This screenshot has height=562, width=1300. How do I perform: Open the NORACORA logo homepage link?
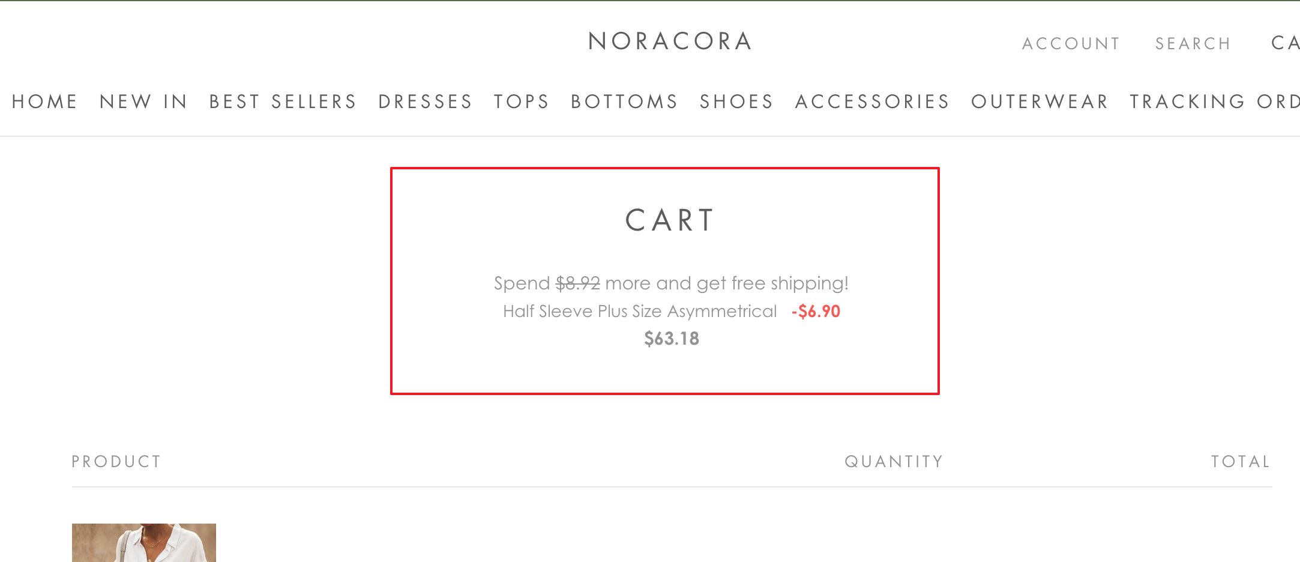670,41
